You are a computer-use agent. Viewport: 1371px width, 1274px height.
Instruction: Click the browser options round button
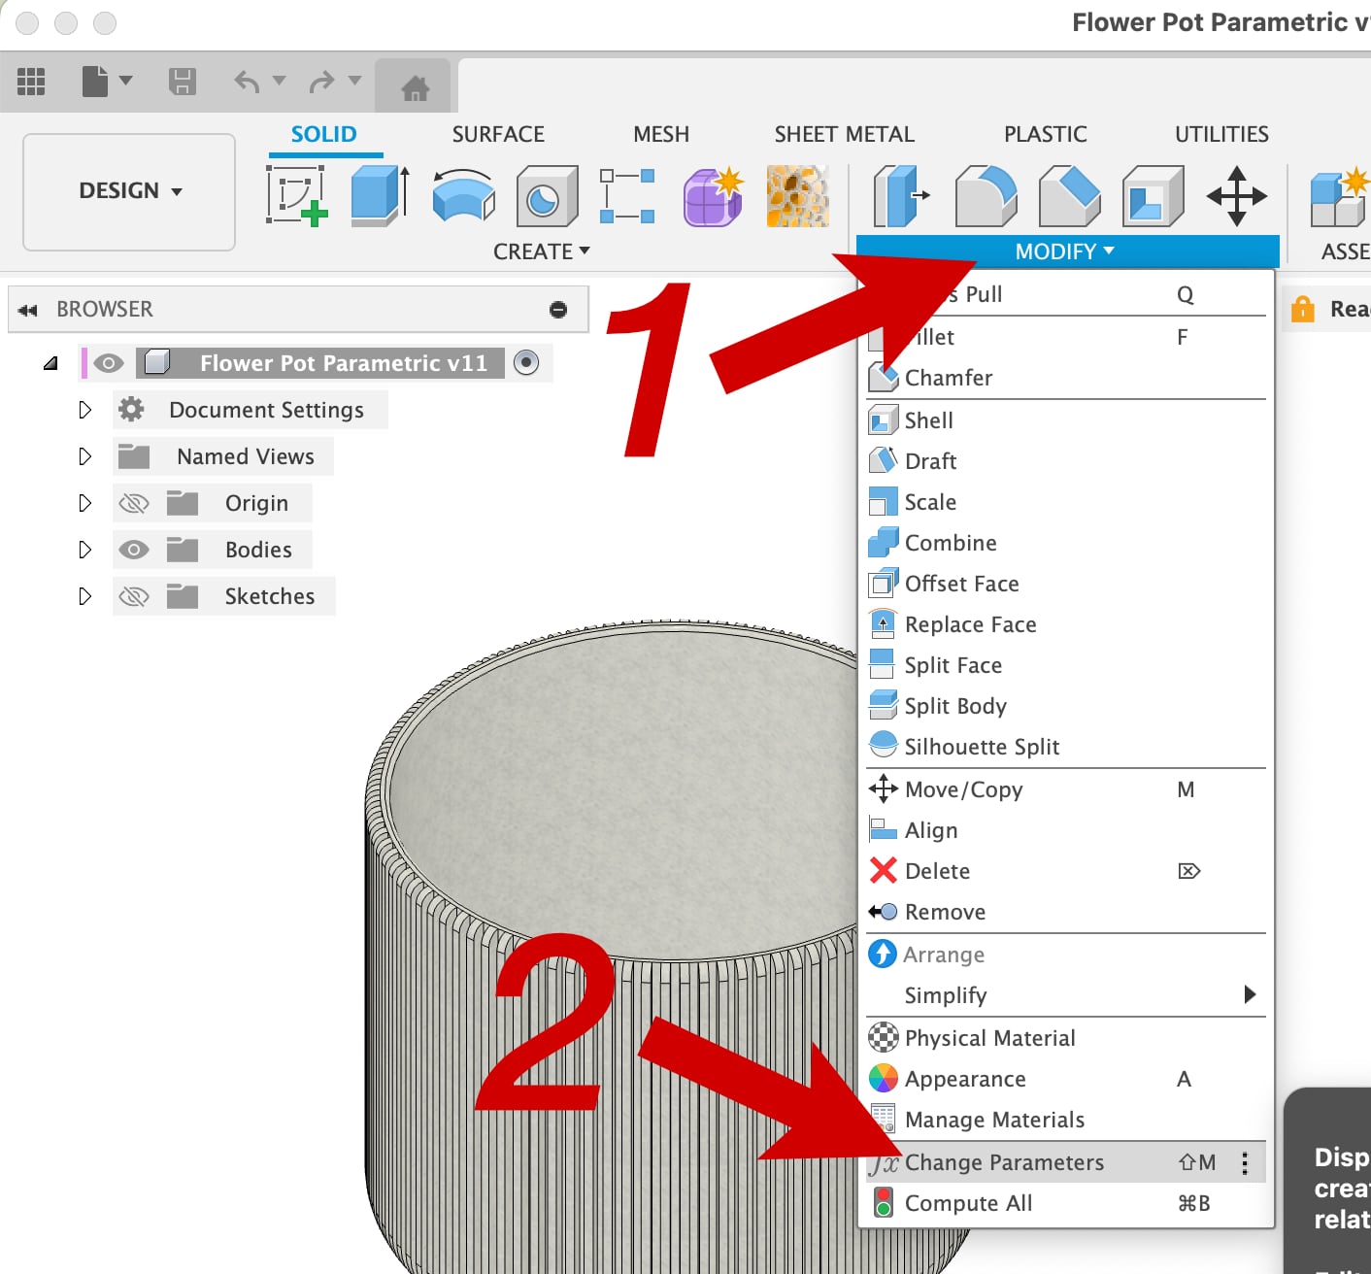(x=558, y=309)
